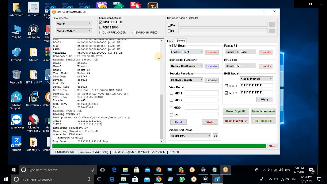The image size is (327, 184).
Task: Launch the Ultimate Multi Tool desktop shortcut
Action: click(x=33, y=123)
